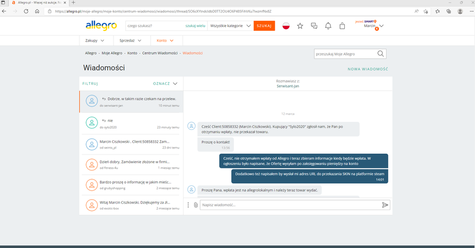Click the Polish flag language icon

point(286,26)
